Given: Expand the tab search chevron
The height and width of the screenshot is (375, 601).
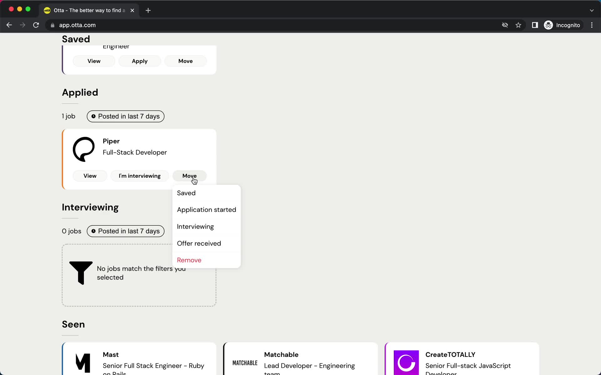Looking at the screenshot, I should 592,10.
